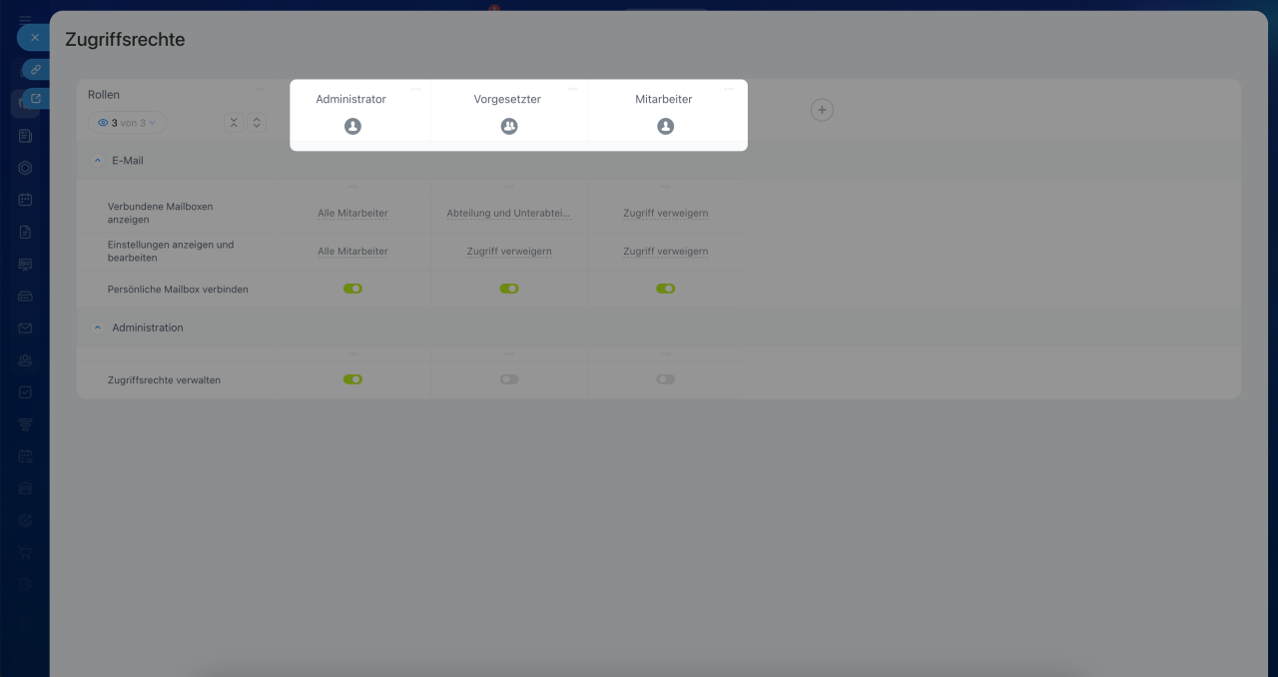
Task: Click the copy link icon in side panel
Action: 35,70
